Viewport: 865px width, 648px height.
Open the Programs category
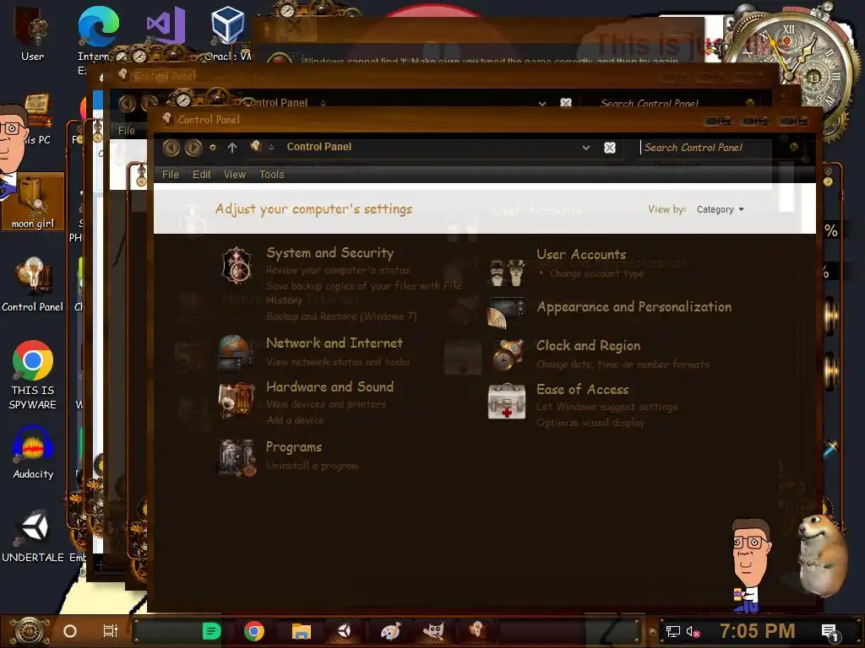click(x=293, y=447)
